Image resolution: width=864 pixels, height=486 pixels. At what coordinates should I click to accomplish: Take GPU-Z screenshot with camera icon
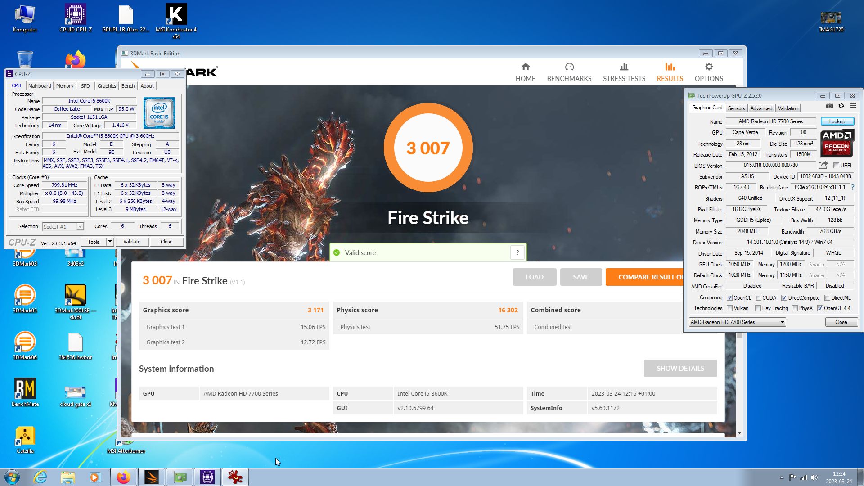(x=829, y=106)
